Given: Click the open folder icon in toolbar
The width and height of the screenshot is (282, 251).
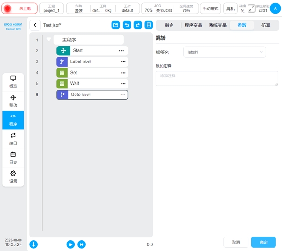Looking at the screenshot, I should (x=116, y=25).
